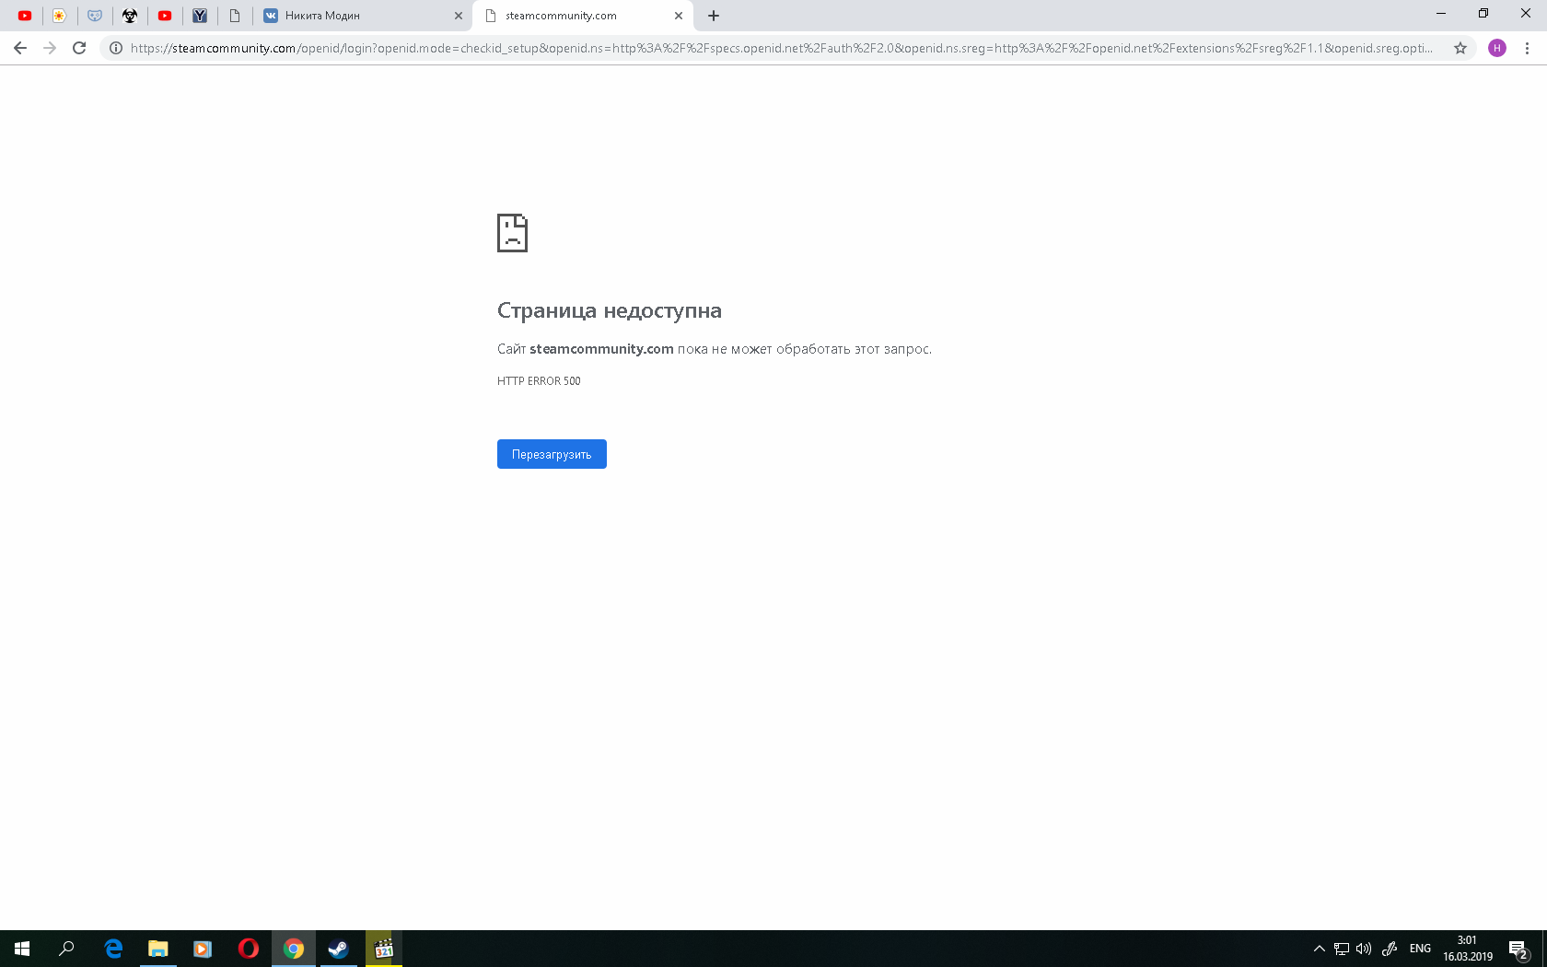The width and height of the screenshot is (1547, 967).
Task: Click the blue Перезагрузить button
Action: tap(552, 454)
